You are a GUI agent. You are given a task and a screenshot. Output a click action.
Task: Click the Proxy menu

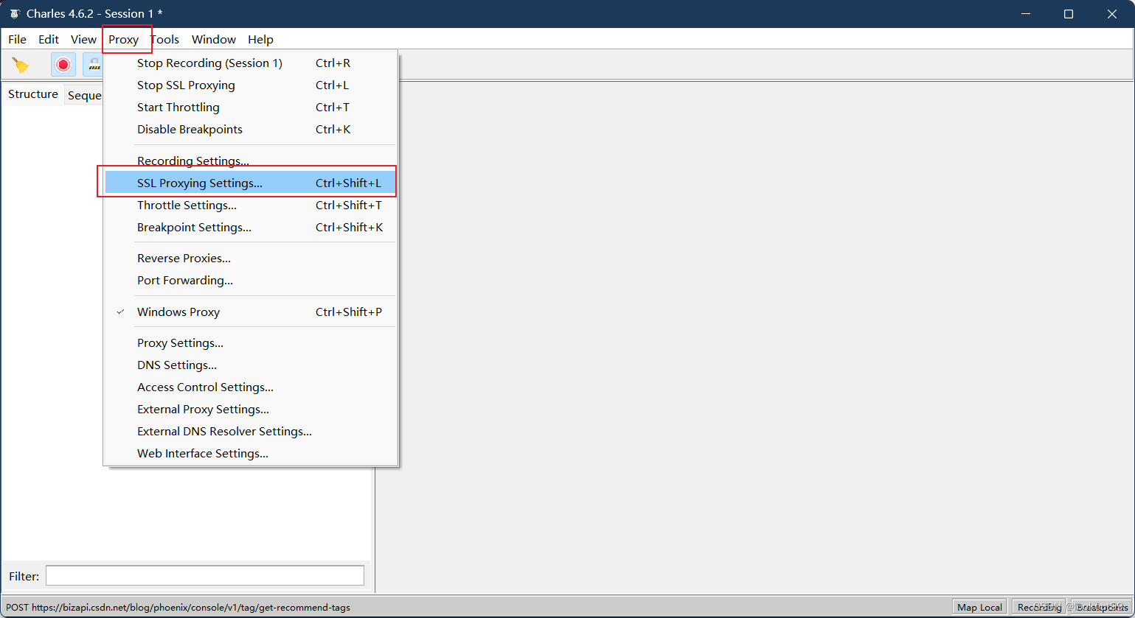124,40
